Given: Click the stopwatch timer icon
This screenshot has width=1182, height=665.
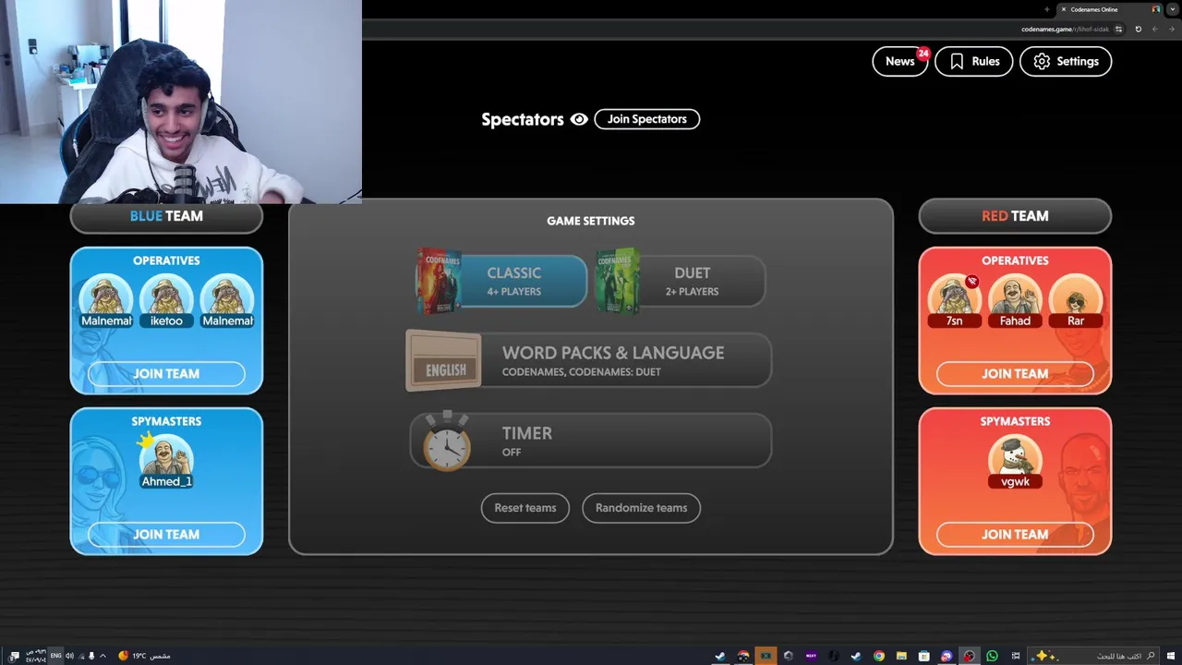Looking at the screenshot, I should click(x=447, y=441).
